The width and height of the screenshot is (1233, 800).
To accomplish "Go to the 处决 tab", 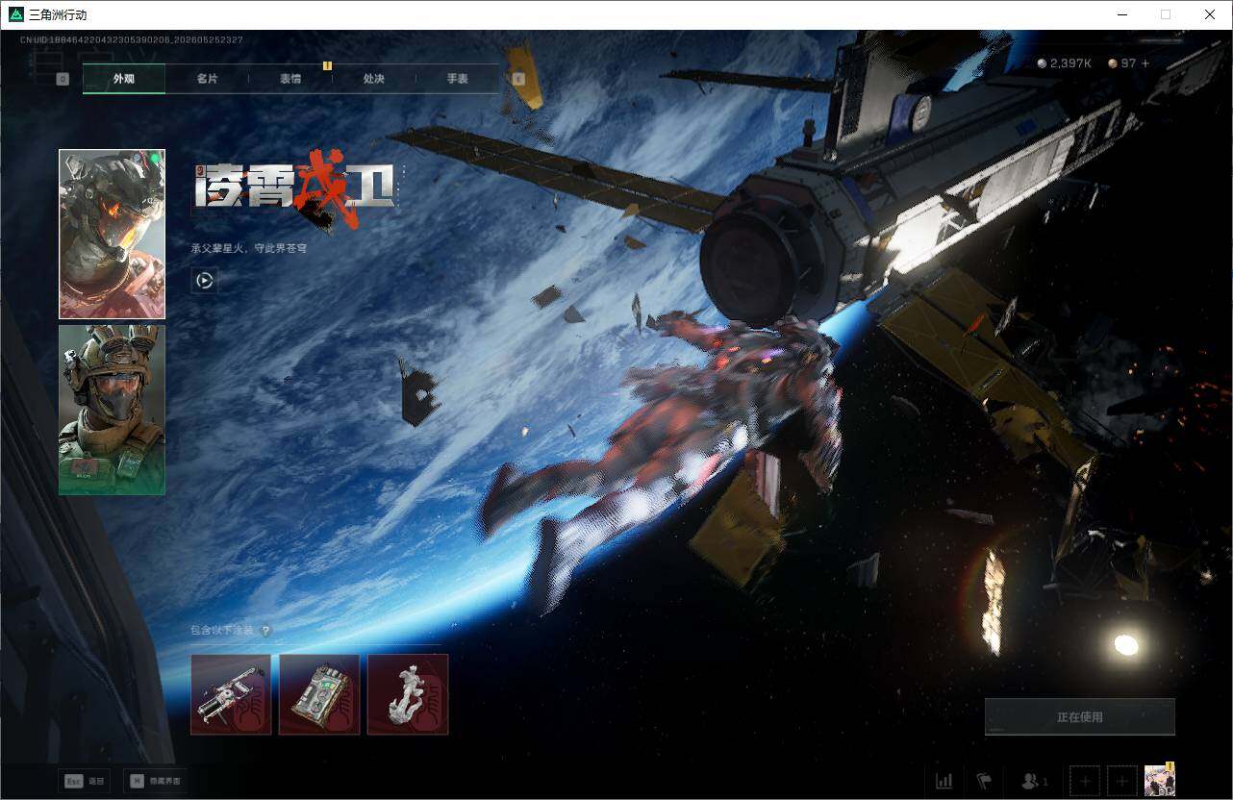I will 374,79.
